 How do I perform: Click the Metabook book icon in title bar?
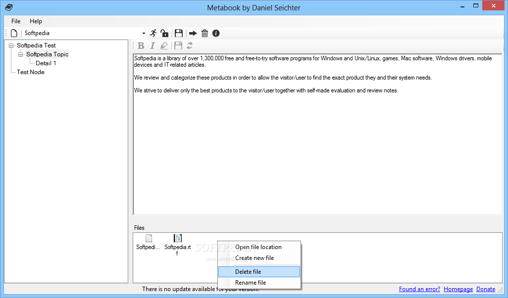click(9, 7)
